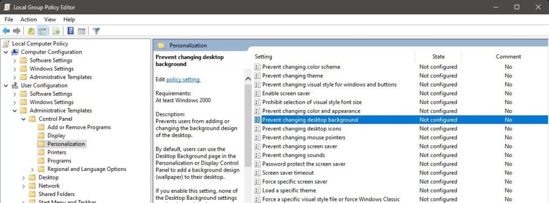The width and height of the screenshot is (549, 203).
Task: Click the Display folder icon in tree
Action: (41, 136)
